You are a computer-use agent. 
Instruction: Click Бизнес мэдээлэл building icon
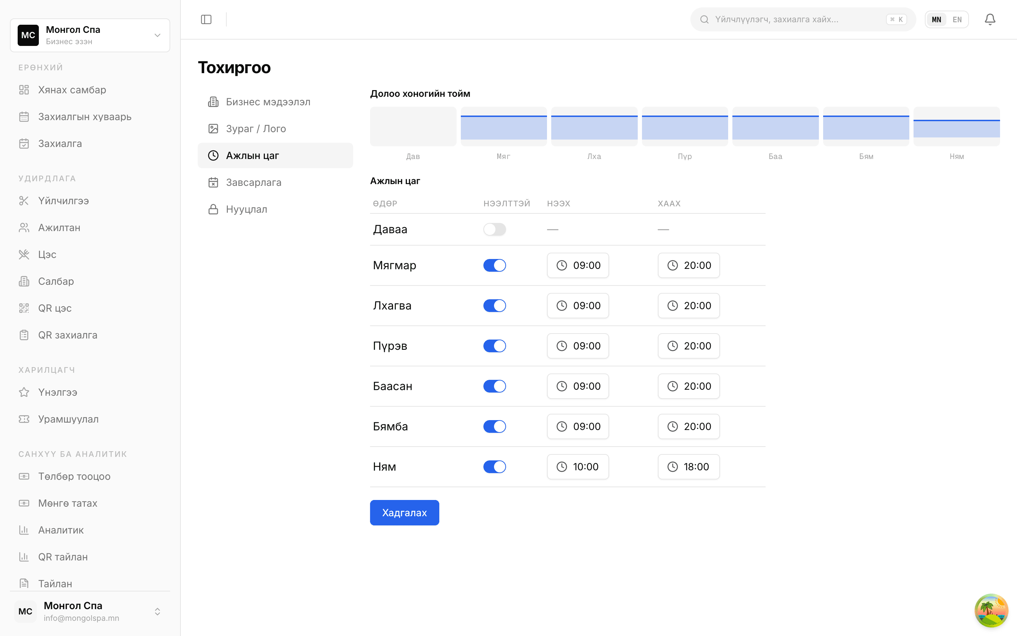pyautogui.click(x=213, y=102)
